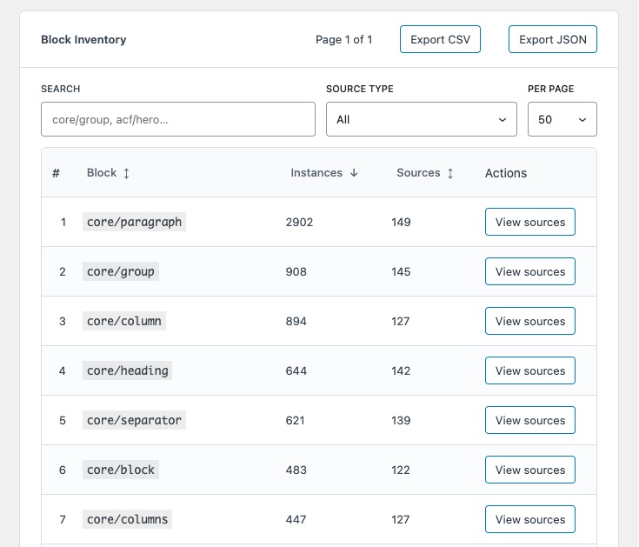Click the sort arrows icon beside Block
This screenshot has height=547, width=639.
(127, 173)
